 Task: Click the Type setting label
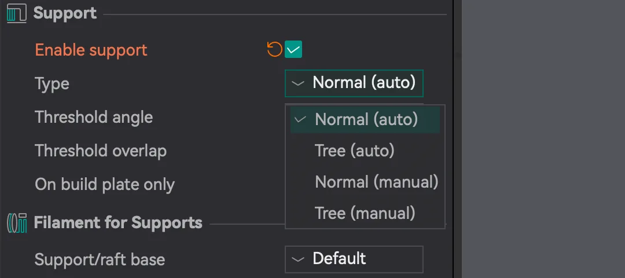[52, 84]
